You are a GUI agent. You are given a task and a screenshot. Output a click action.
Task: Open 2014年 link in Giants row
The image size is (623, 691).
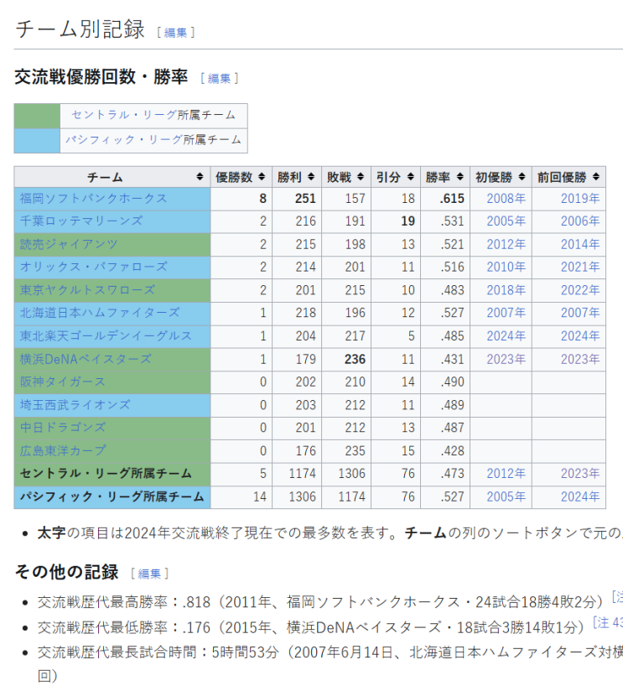pos(580,244)
